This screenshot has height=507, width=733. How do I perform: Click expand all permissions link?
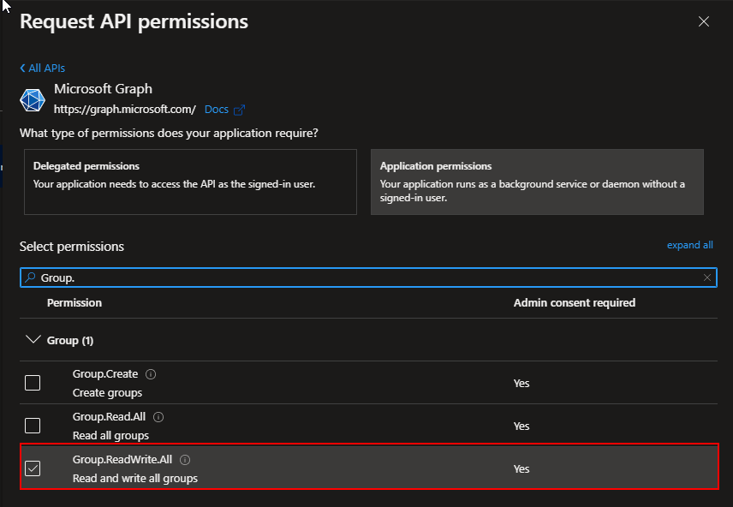pyautogui.click(x=689, y=245)
